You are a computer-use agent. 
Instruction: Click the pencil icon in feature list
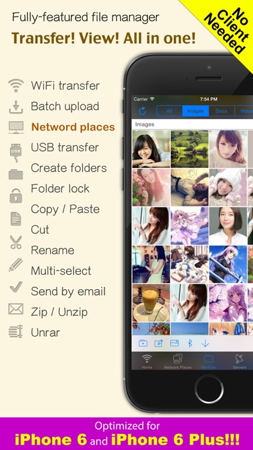point(16,265)
